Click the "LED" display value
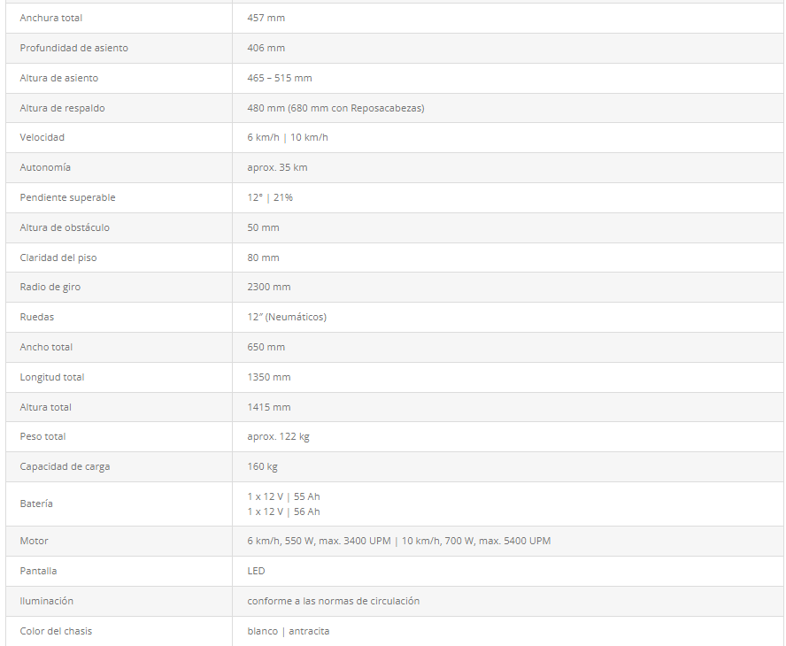 (256, 571)
